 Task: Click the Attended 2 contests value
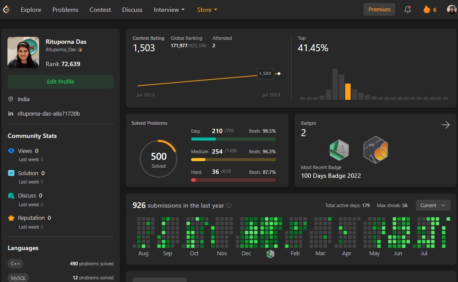click(x=214, y=46)
